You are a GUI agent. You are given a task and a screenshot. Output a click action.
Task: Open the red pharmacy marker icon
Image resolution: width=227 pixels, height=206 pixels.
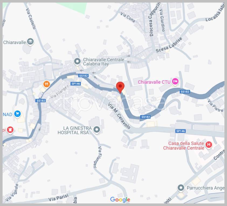tap(10, 130)
